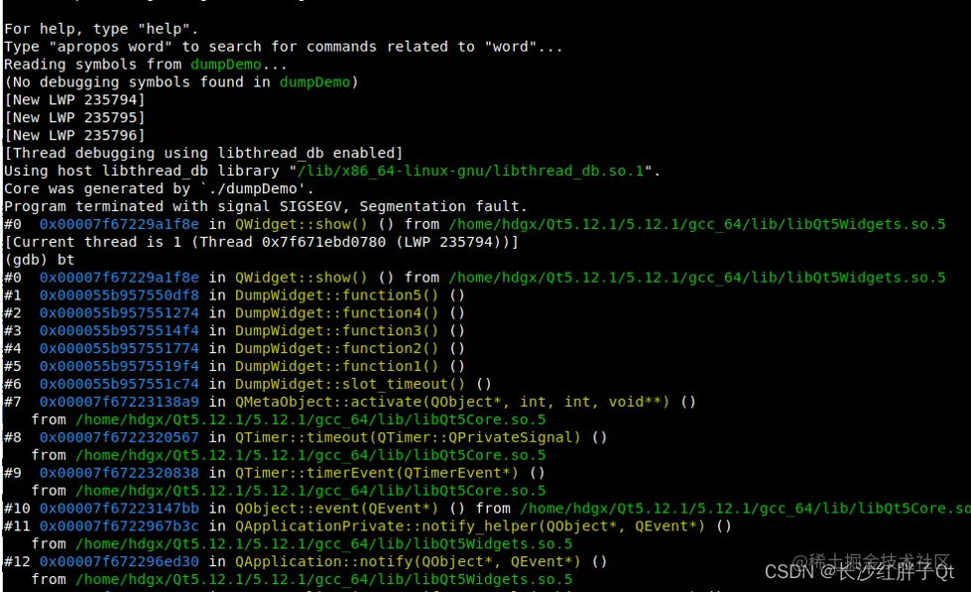Click 'DumpWidget::function5()' function name
The width and height of the screenshot is (971, 592).
(x=336, y=296)
